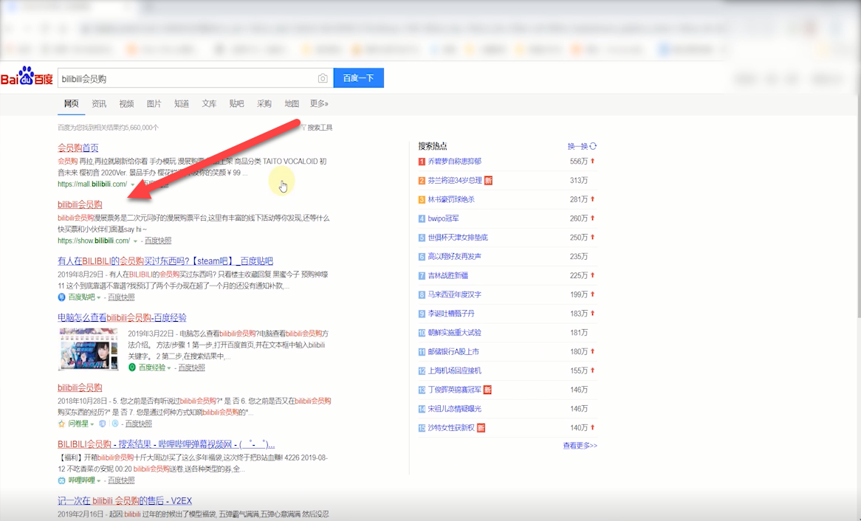Viewport: 861px width, 521px height.
Task: Click the 百度经验 result thumbnail image
Action: click(89, 349)
